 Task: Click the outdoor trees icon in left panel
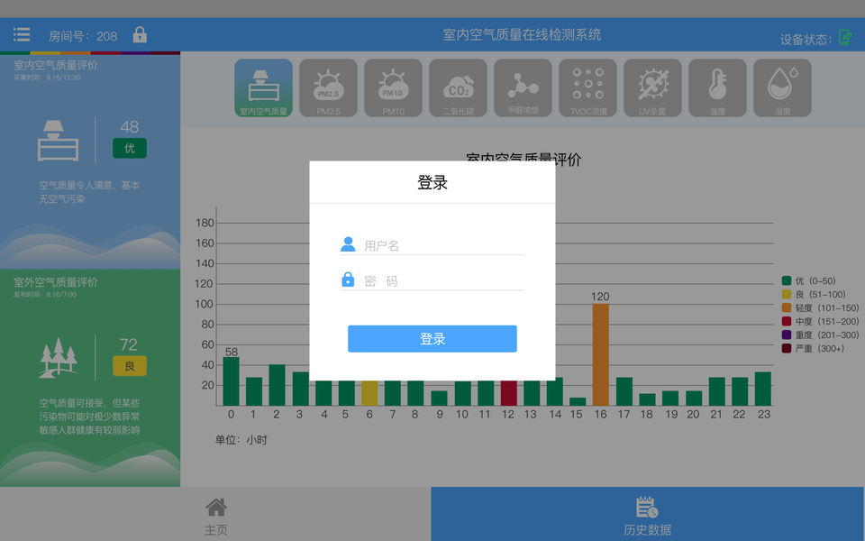pos(58,358)
